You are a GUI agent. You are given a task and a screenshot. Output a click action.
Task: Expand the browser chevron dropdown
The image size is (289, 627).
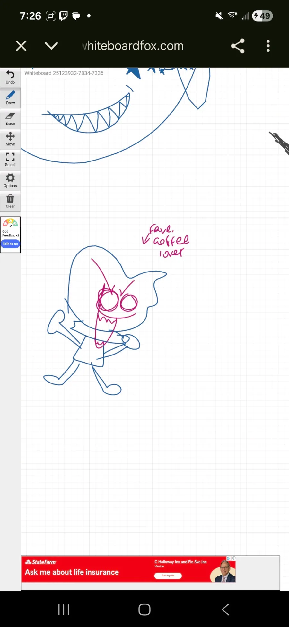tap(51, 46)
